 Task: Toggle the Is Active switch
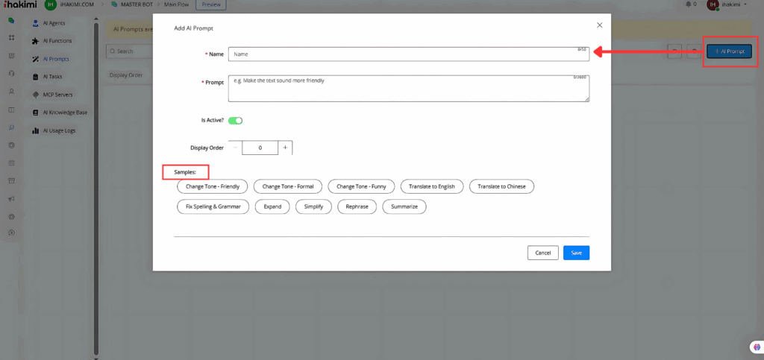tap(235, 120)
